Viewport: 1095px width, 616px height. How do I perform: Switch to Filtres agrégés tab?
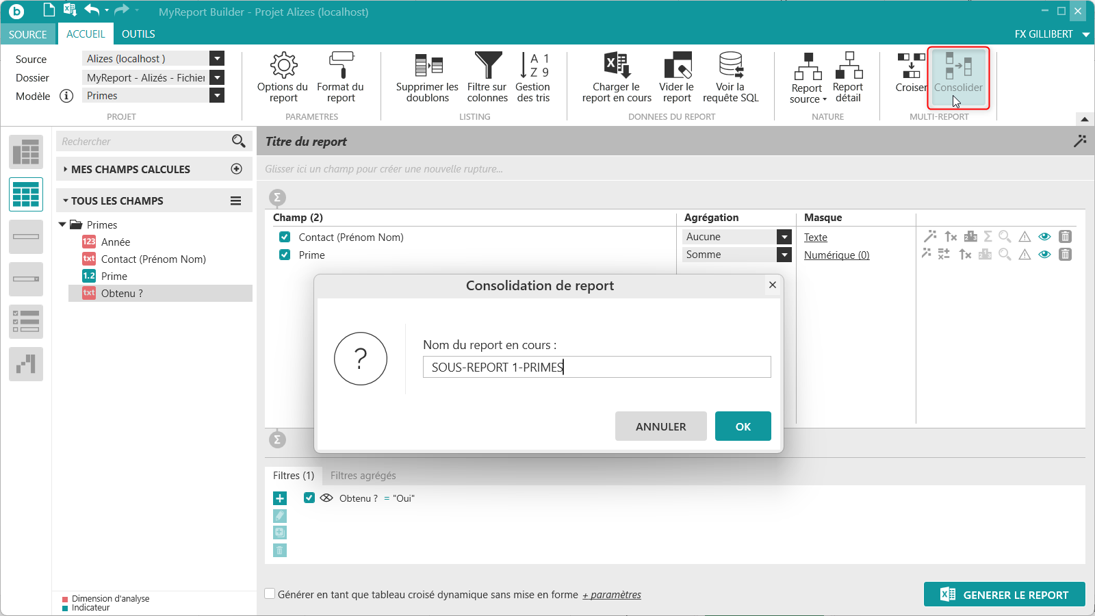pyautogui.click(x=363, y=476)
